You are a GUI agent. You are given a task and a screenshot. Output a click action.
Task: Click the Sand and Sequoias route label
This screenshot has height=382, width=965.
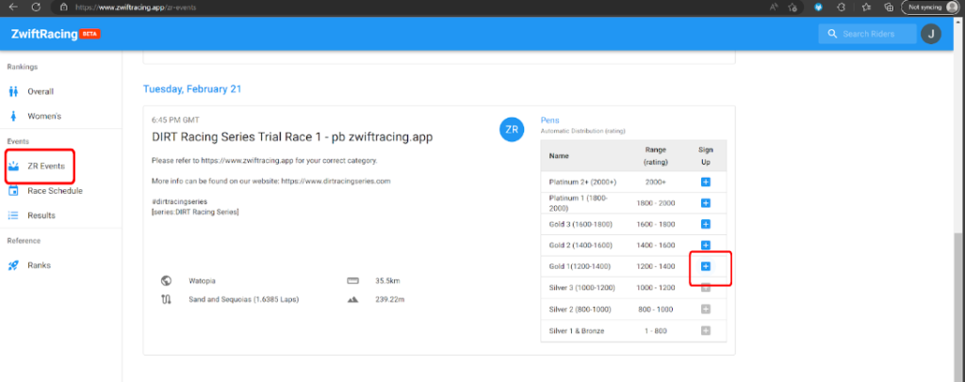pos(244,300)
